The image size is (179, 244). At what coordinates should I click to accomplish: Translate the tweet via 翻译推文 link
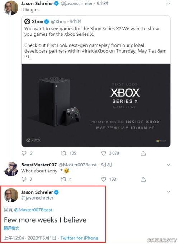click(x=11, y=228)
